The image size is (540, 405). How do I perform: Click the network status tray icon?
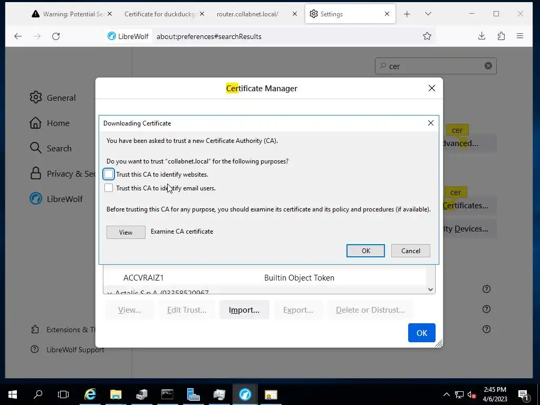pyautogui.click(x=459, y=394)
